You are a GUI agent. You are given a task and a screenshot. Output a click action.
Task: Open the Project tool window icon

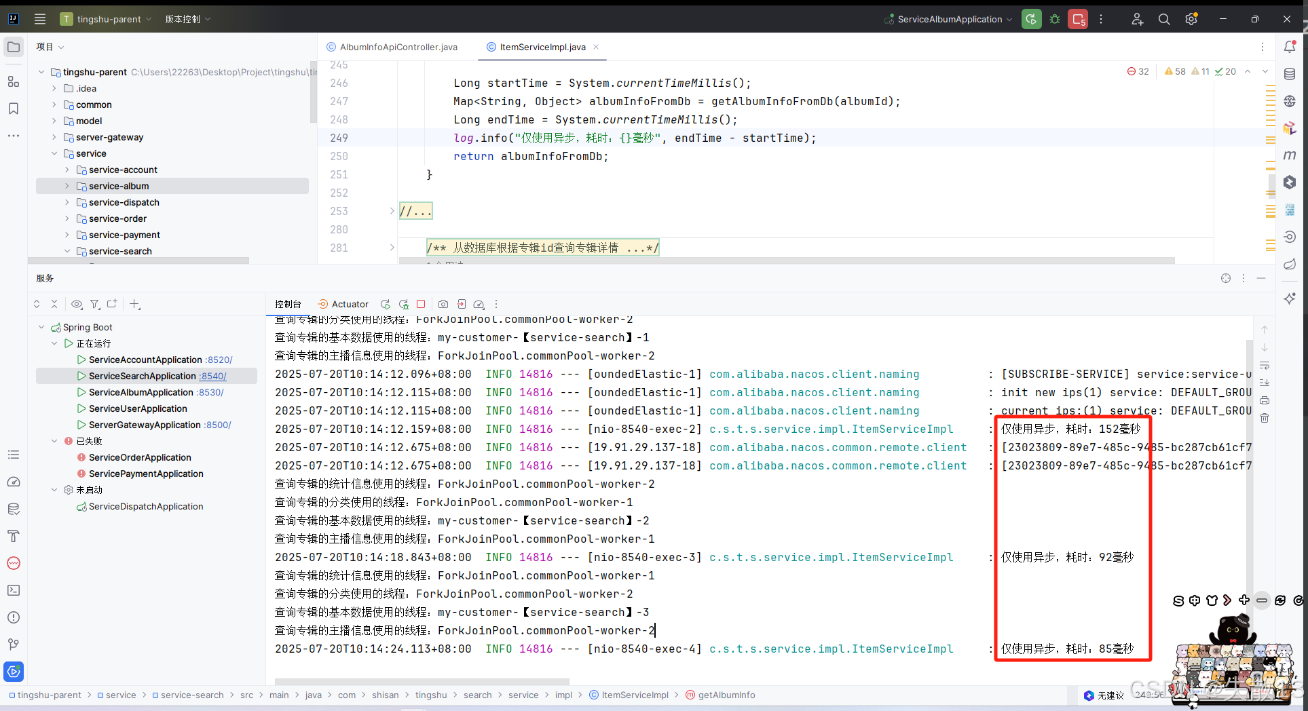[x=14, y=47]
